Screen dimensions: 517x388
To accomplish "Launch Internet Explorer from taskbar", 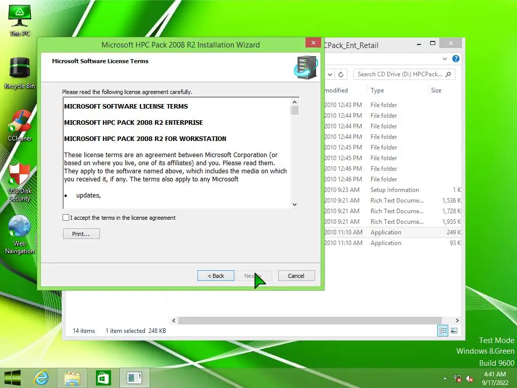I will tap(41, 378).
